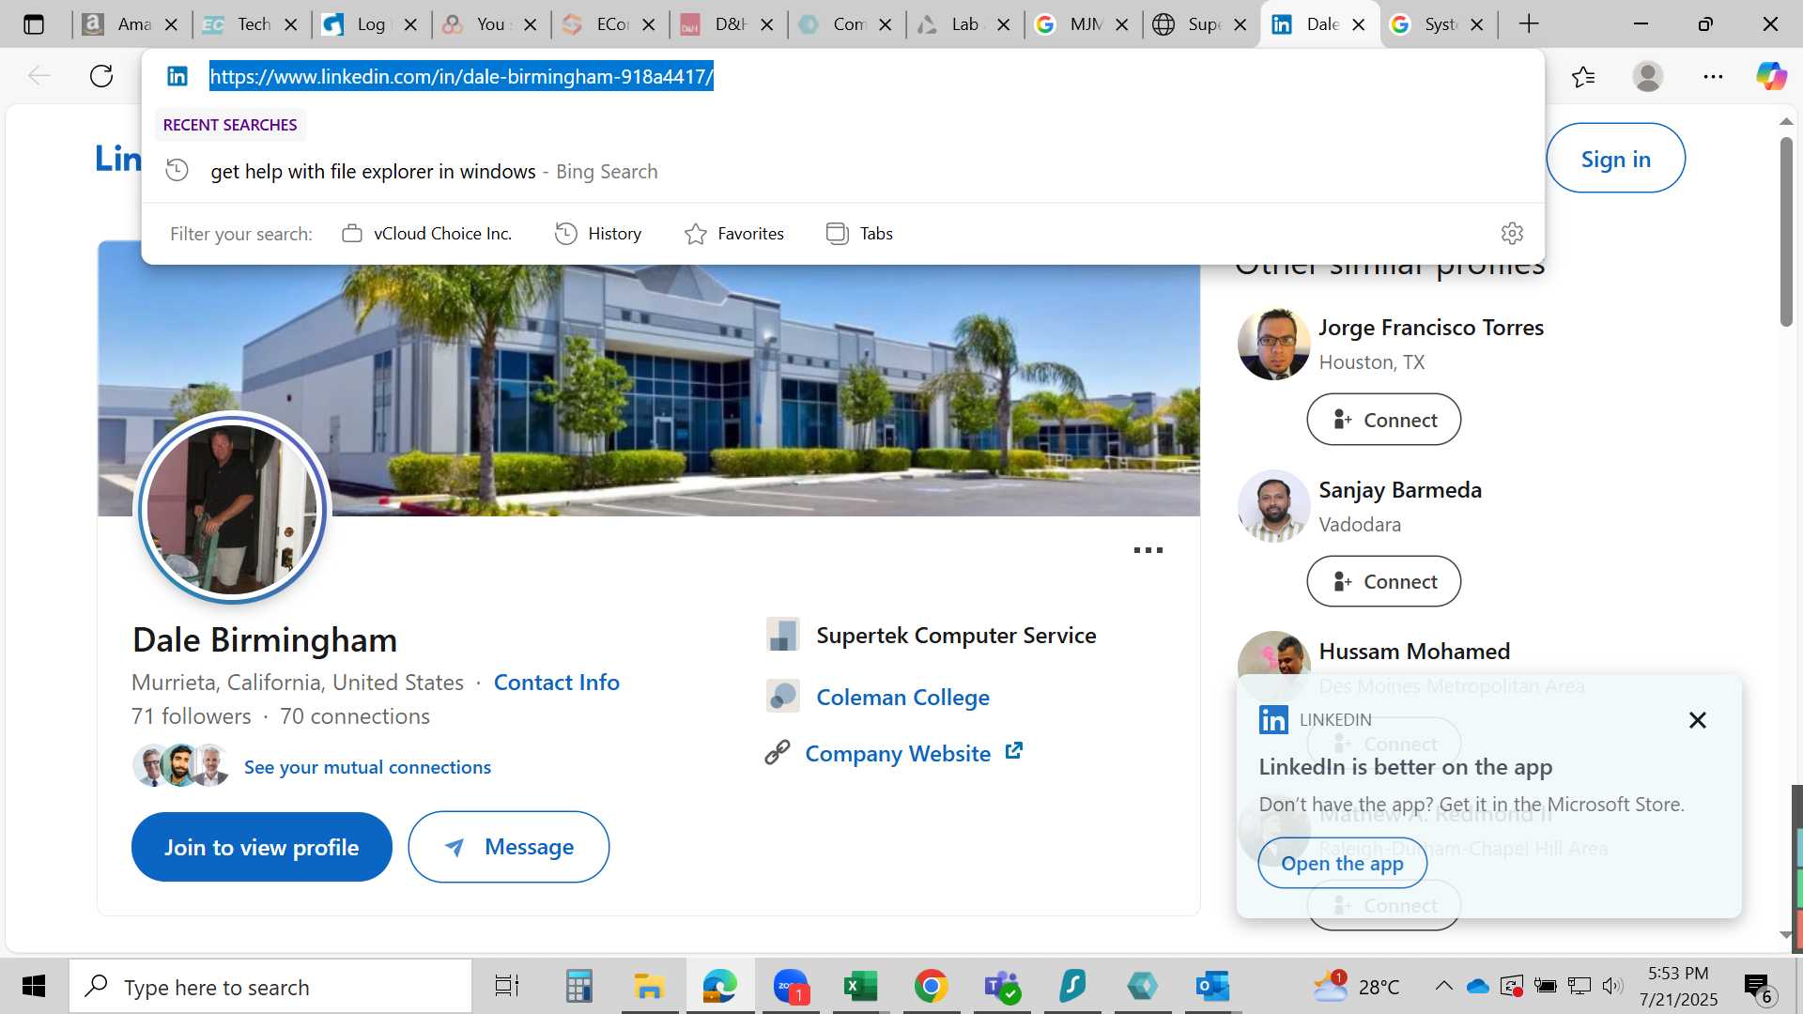
Task: Open the profile more-options ellipsis
Action: (x=1148, y=550)
